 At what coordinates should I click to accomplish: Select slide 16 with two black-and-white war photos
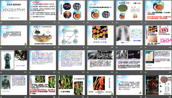[100, 60]
